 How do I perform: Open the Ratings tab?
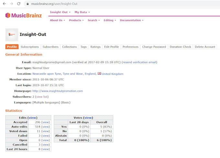pos(95,47)
